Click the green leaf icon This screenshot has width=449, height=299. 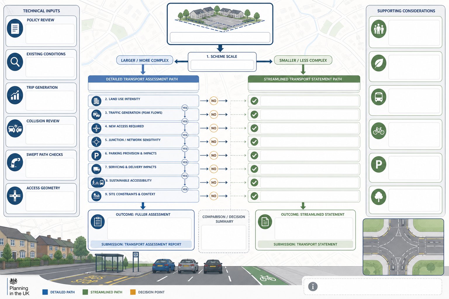pyautogui.click(x=379, y=63)
